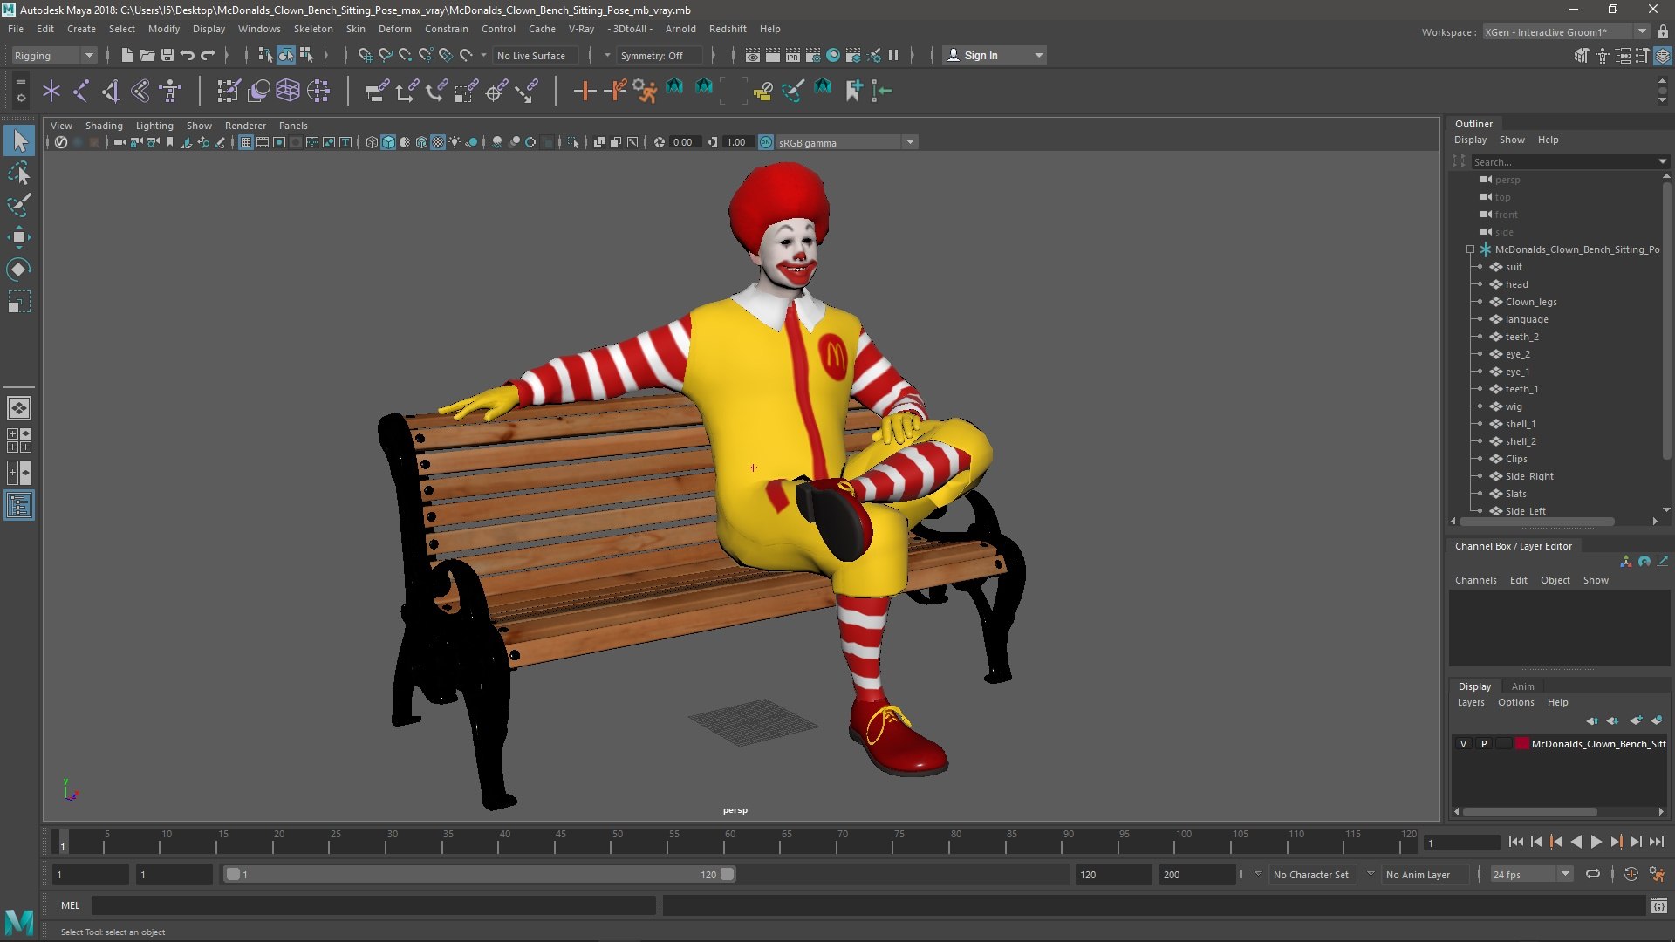This screenshot has width=1675, height=942.
Task: Activate the Rotate tool in toolbox
Action: 19,270
